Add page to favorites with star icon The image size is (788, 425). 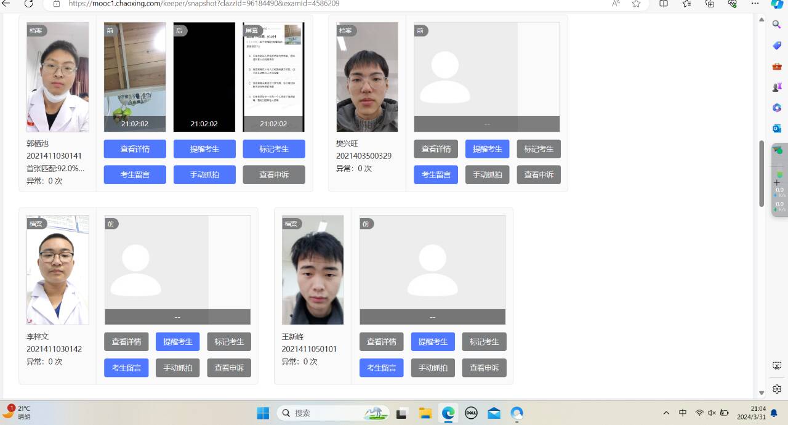(x=636, y=4)
